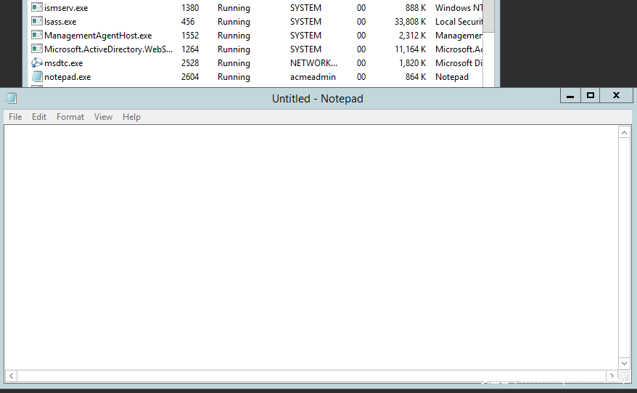The width and height of the screenshot is (637, 393).
Task: Click PID 1264 in Task Manager
Action: point(190,49)
